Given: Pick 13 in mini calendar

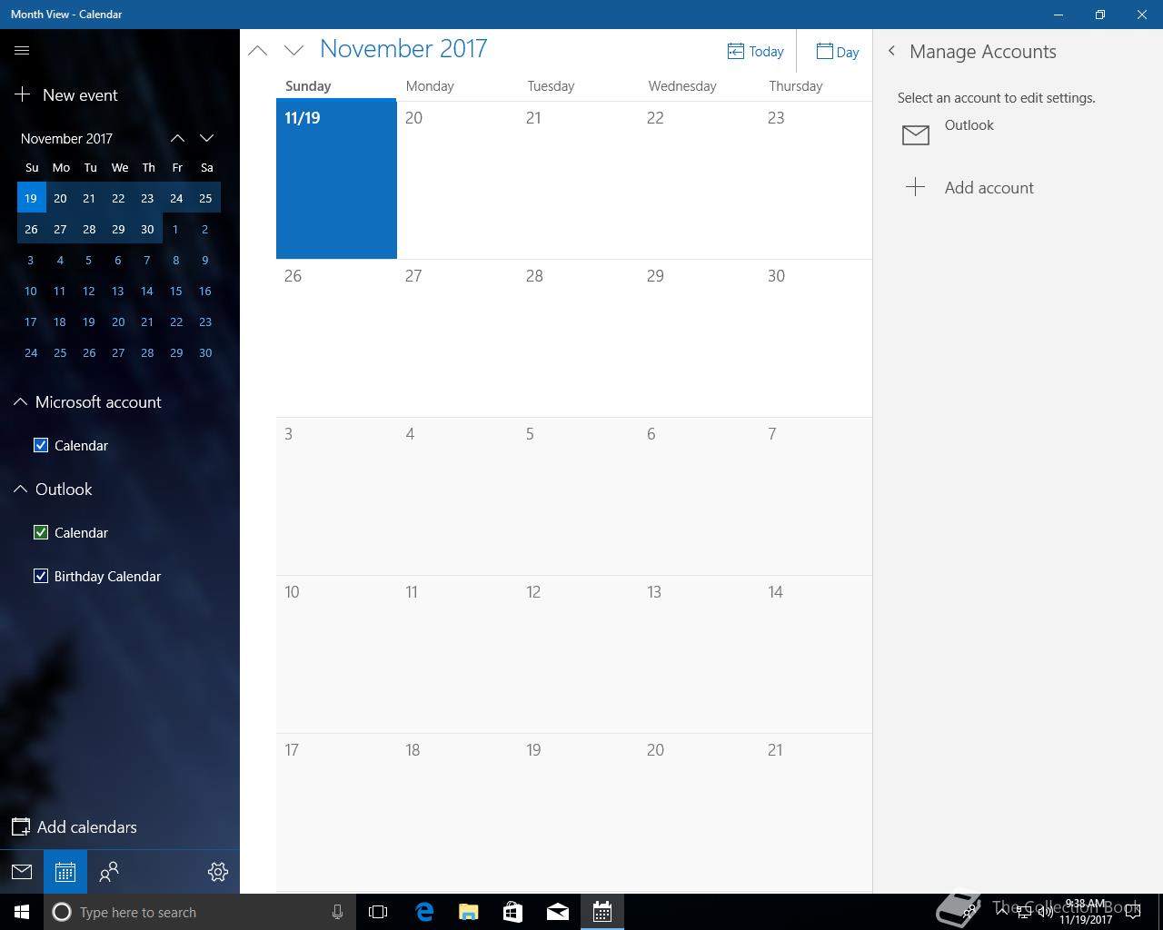Looking at the screenshot, I should [118, 291].
